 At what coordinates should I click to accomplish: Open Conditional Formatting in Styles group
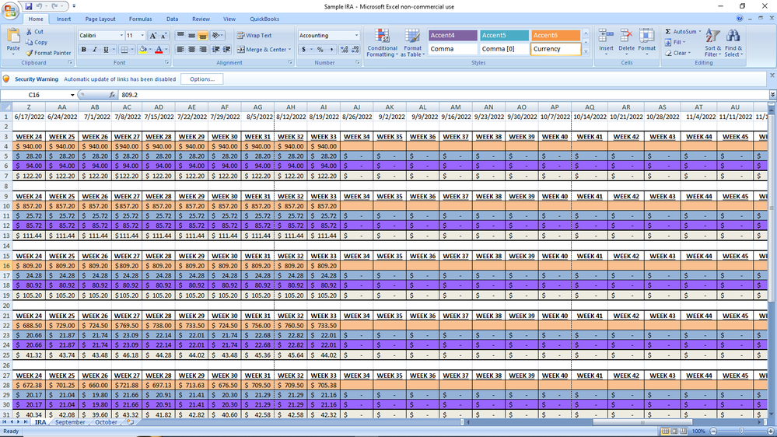pyautogui.click(x=382, y=42)
